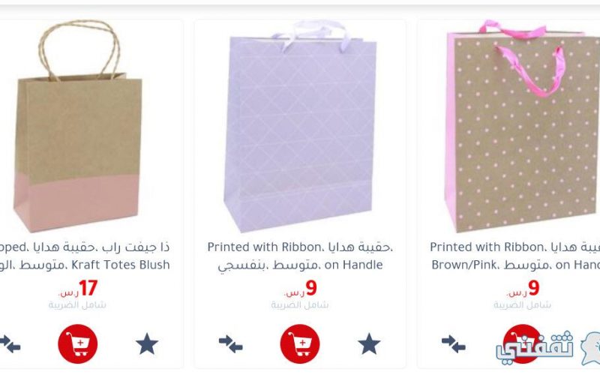Add the purple gift bag to cart
Screen dimensions: 600x375
click(300, 343)
